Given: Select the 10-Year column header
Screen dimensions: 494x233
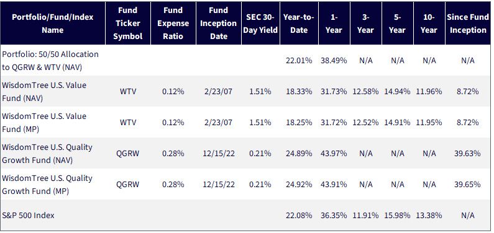Looking at the screenshot, I should click(429, 23).
